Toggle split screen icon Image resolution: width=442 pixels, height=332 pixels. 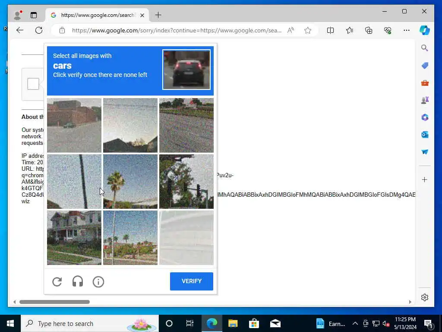(x=330, y=30)
